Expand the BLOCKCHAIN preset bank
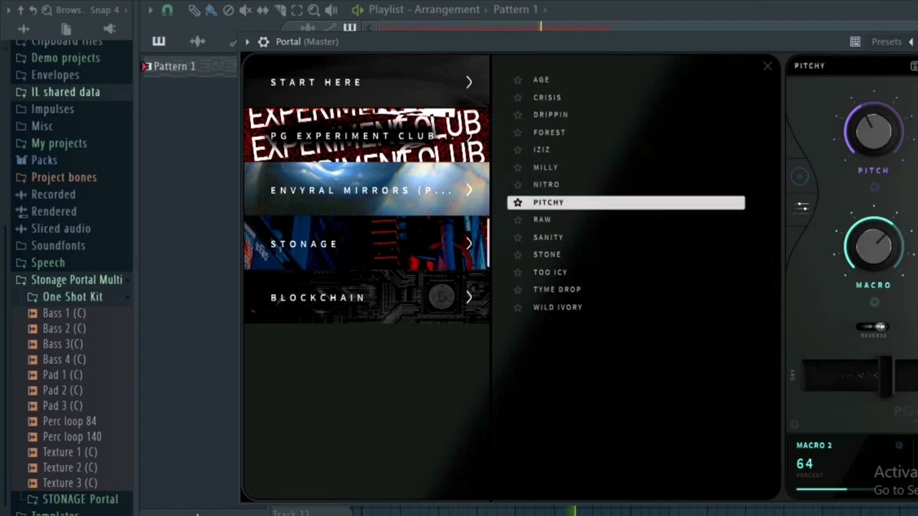The image size is (918, 516). pos(469,297)
